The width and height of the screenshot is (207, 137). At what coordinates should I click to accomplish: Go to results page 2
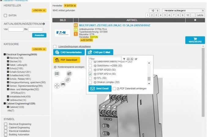(152, 15)
